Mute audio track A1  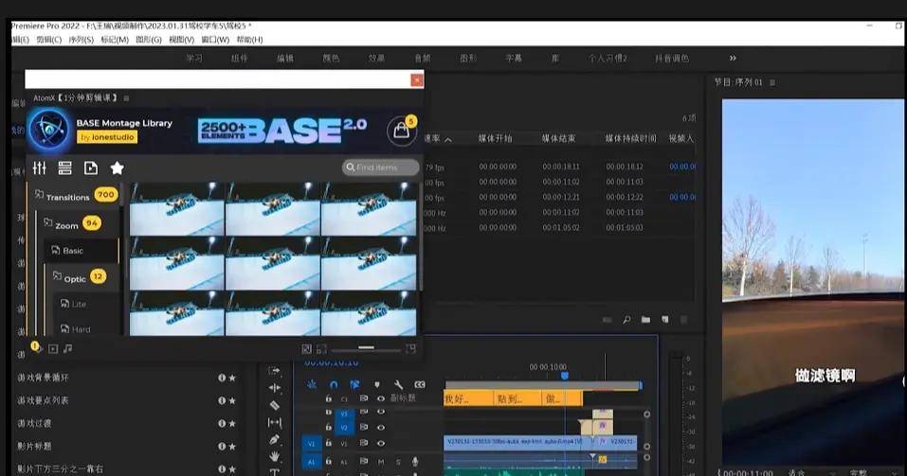[x=381, y=462]
